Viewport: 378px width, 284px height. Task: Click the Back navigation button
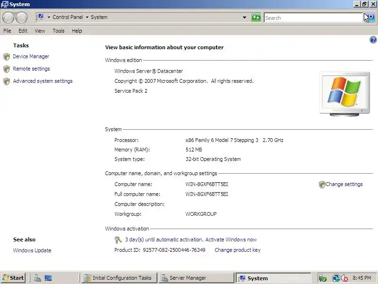(8, 18)
